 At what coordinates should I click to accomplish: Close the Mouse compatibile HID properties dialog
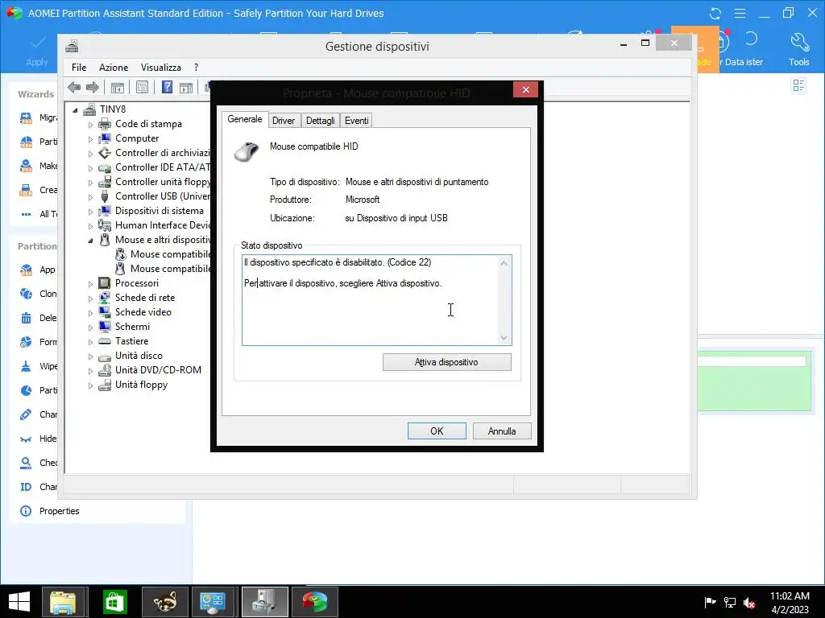tap(525, 90)
